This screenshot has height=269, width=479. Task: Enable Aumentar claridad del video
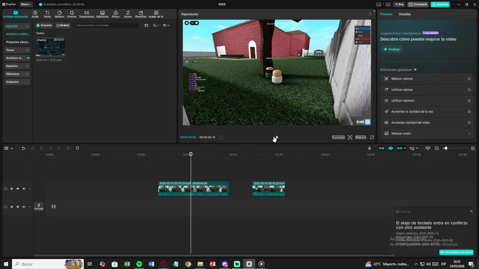pos(469,123)
